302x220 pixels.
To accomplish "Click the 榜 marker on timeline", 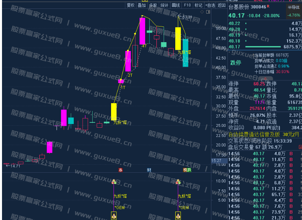I will (185, 170).
